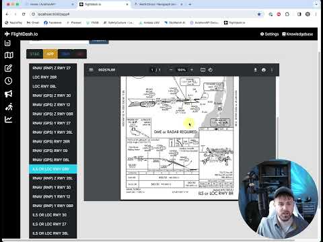The image size is (323, 242).
Task: Toggle the PDF viewer sidebar menu icon
Action: [x=91, y=70]
